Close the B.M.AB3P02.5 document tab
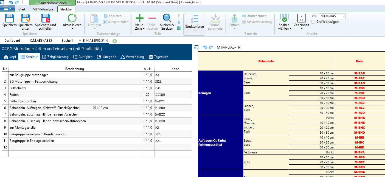The image size is (385, 177). (107, 41)
